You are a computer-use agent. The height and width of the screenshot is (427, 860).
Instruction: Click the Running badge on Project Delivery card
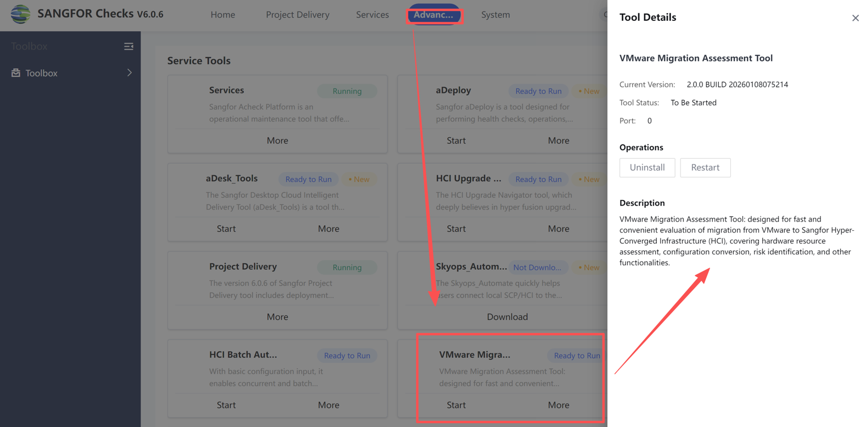pyautogui.click(x=347, y=268)
